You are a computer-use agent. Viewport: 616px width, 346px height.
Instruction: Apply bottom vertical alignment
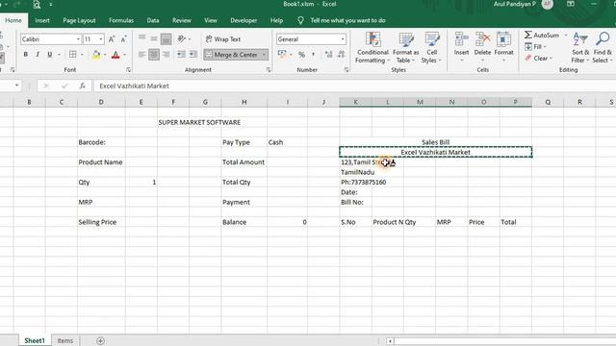166,39
